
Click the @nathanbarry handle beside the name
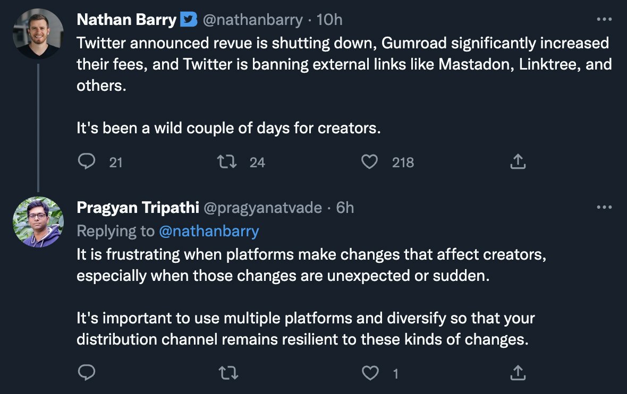(253, 20)
